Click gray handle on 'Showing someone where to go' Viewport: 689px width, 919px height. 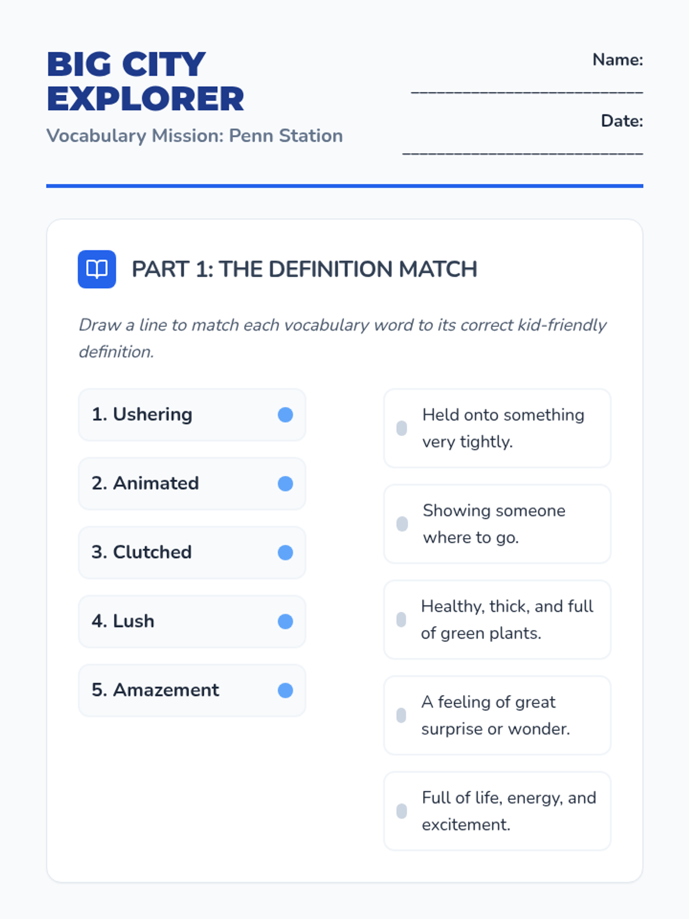tap(402, 524)
